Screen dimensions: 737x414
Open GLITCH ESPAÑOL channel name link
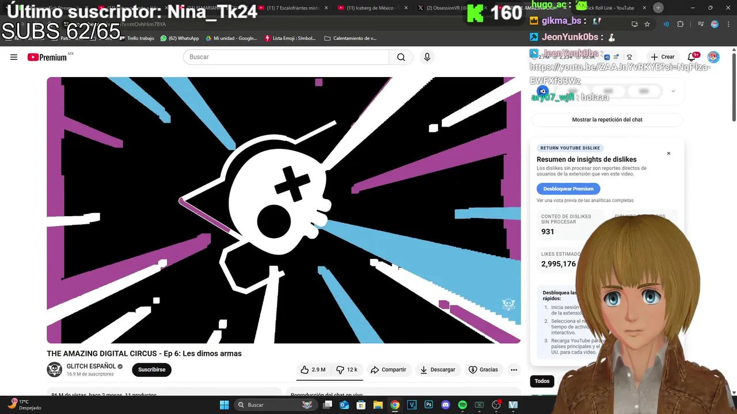click(x=91, y=366)
